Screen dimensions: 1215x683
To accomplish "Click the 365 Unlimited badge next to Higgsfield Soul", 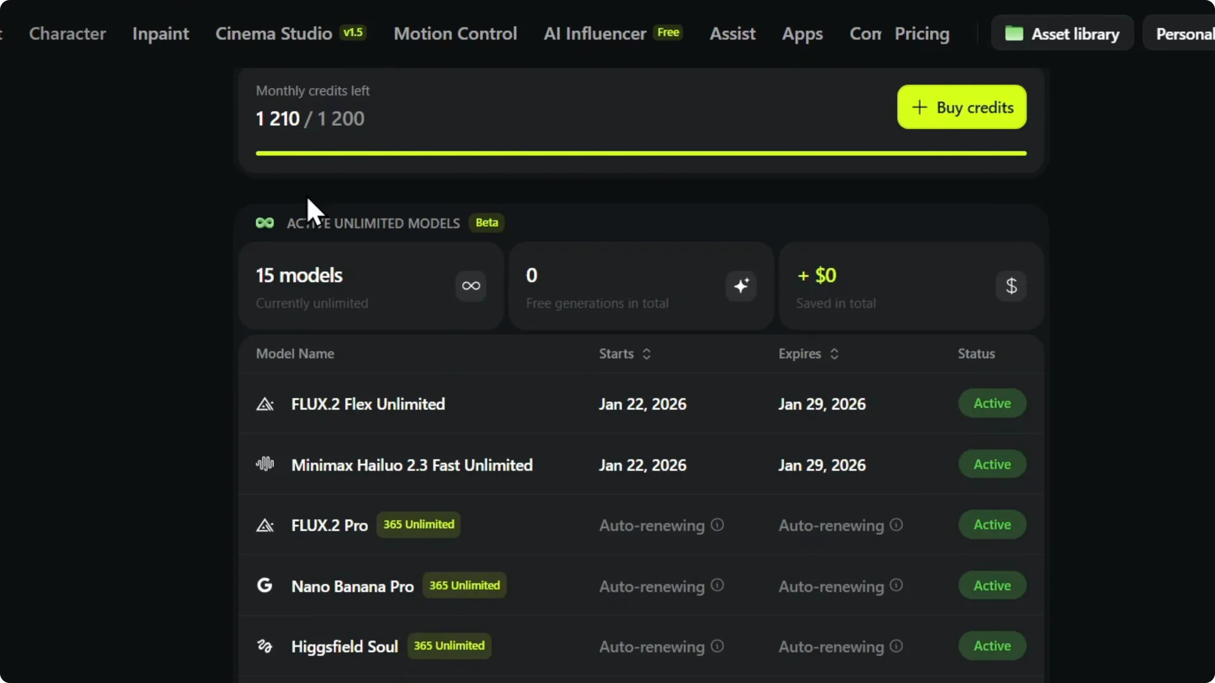I will (449, 646).
